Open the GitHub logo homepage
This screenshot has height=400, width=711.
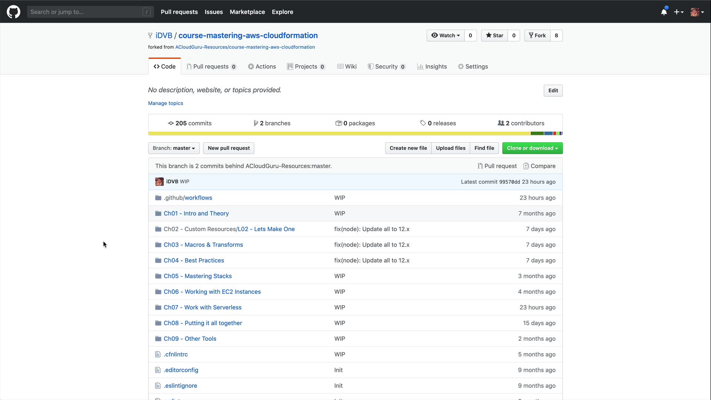tap(13, 12)
